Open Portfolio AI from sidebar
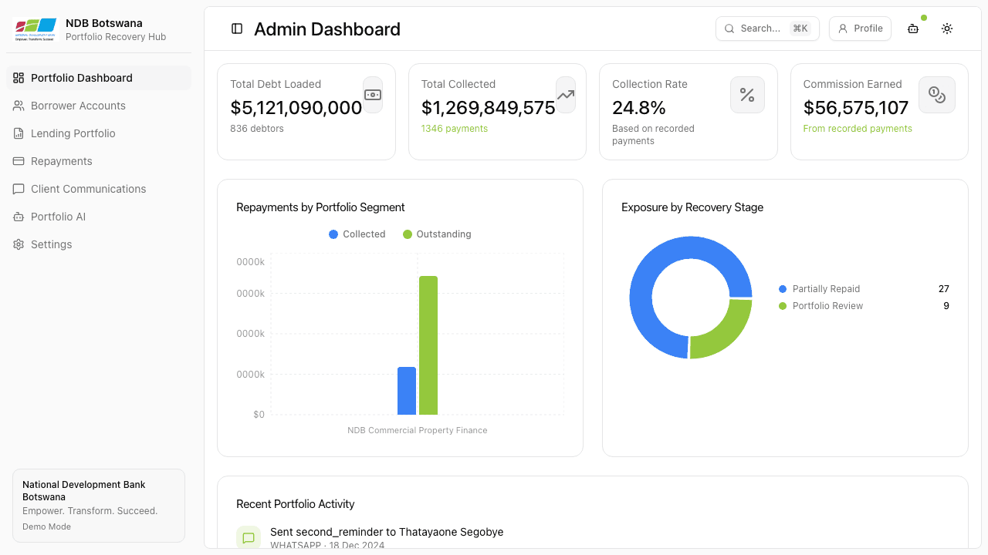 click(x=58, y=217)
